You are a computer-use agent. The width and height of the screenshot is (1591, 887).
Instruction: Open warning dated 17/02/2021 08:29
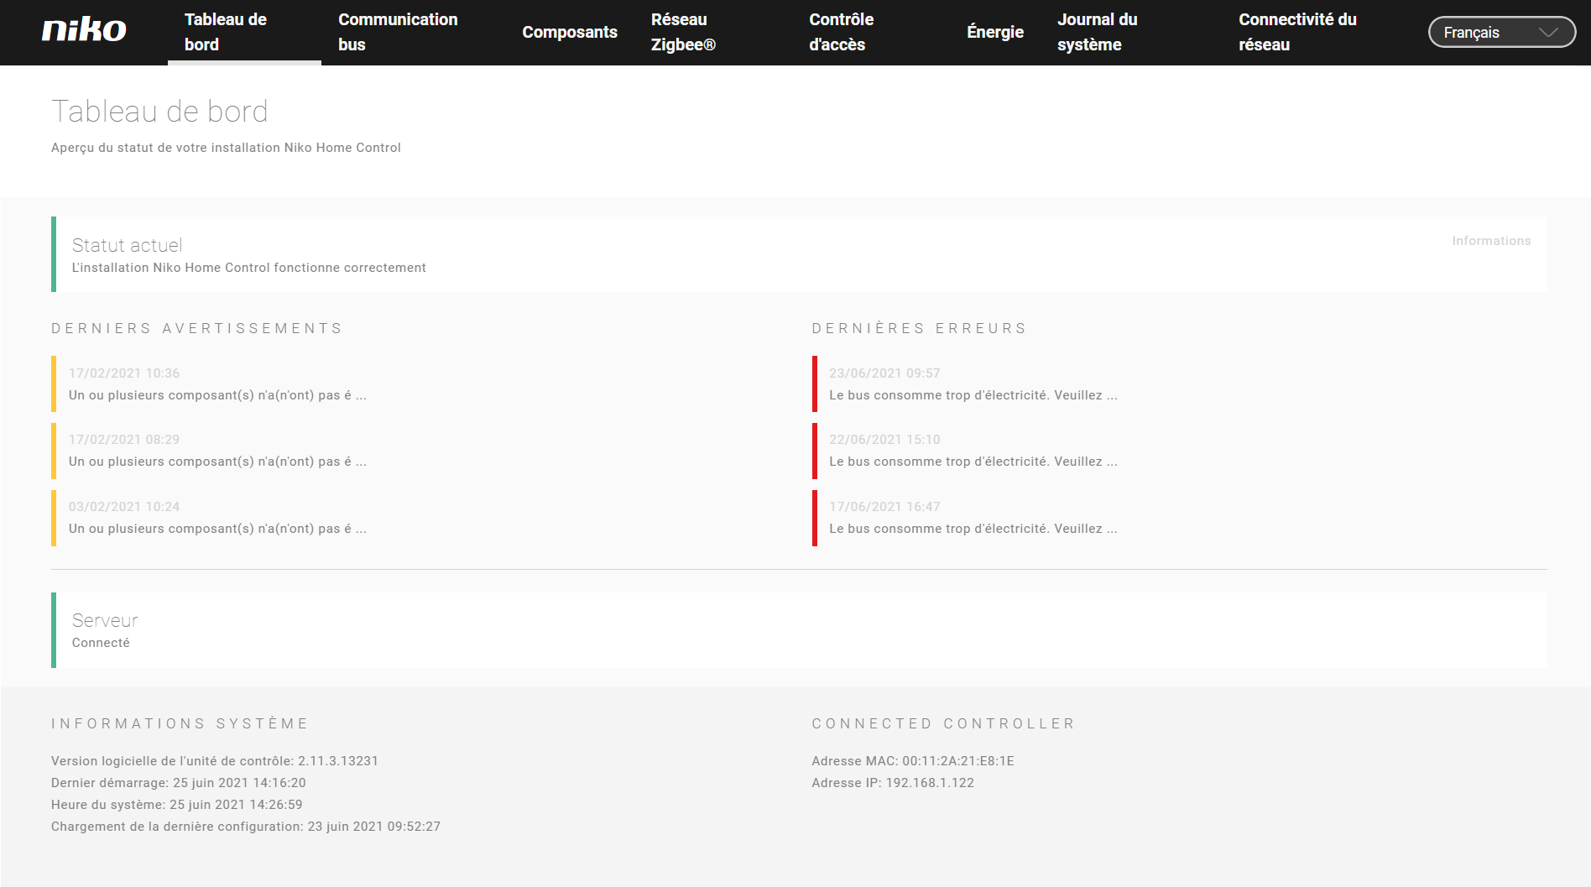217,451
